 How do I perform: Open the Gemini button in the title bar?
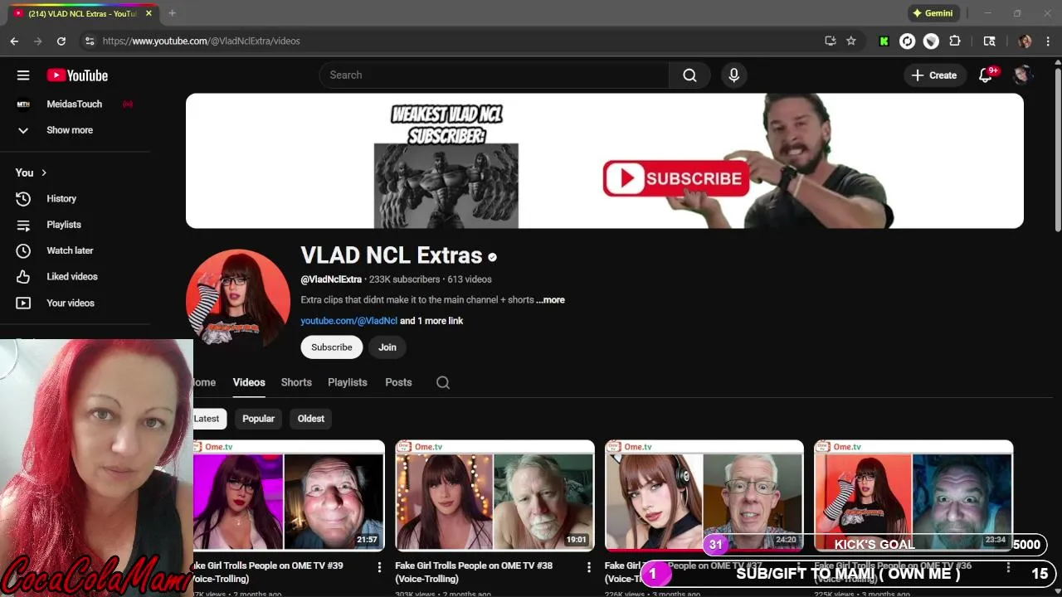click(933, 13)
